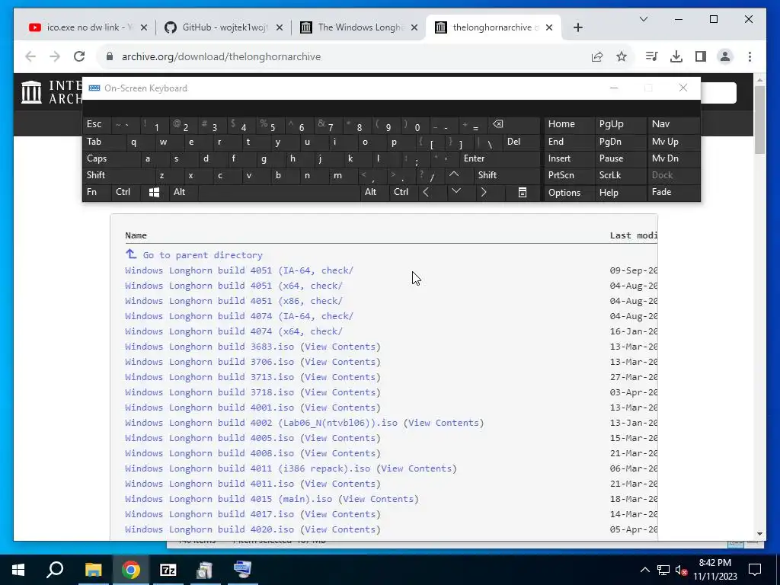Open Longhorn build 4051 (IA-64, check/ folder

tap(238, 270)
